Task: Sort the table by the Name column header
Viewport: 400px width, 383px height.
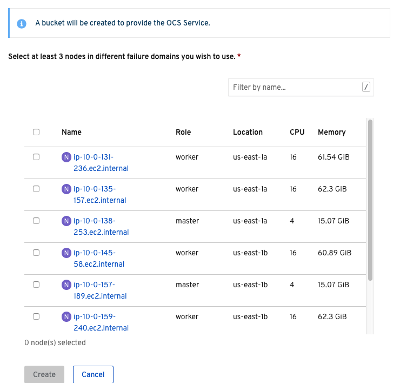Action: 71,132
